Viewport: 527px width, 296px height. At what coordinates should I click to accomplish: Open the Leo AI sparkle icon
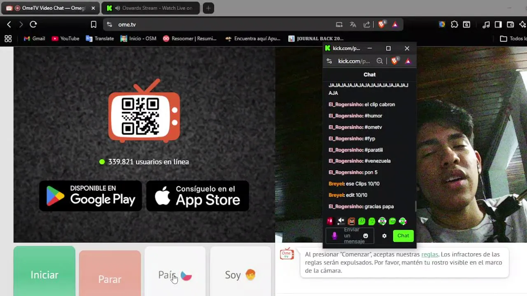pyautogui.click(x=523, y=25)
